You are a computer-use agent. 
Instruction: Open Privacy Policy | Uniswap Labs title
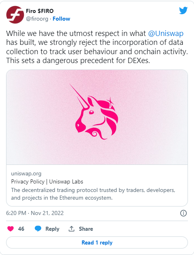coord(47,181)
